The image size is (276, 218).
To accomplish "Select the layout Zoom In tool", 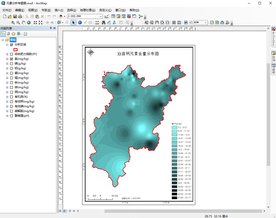I will (146, 22).
